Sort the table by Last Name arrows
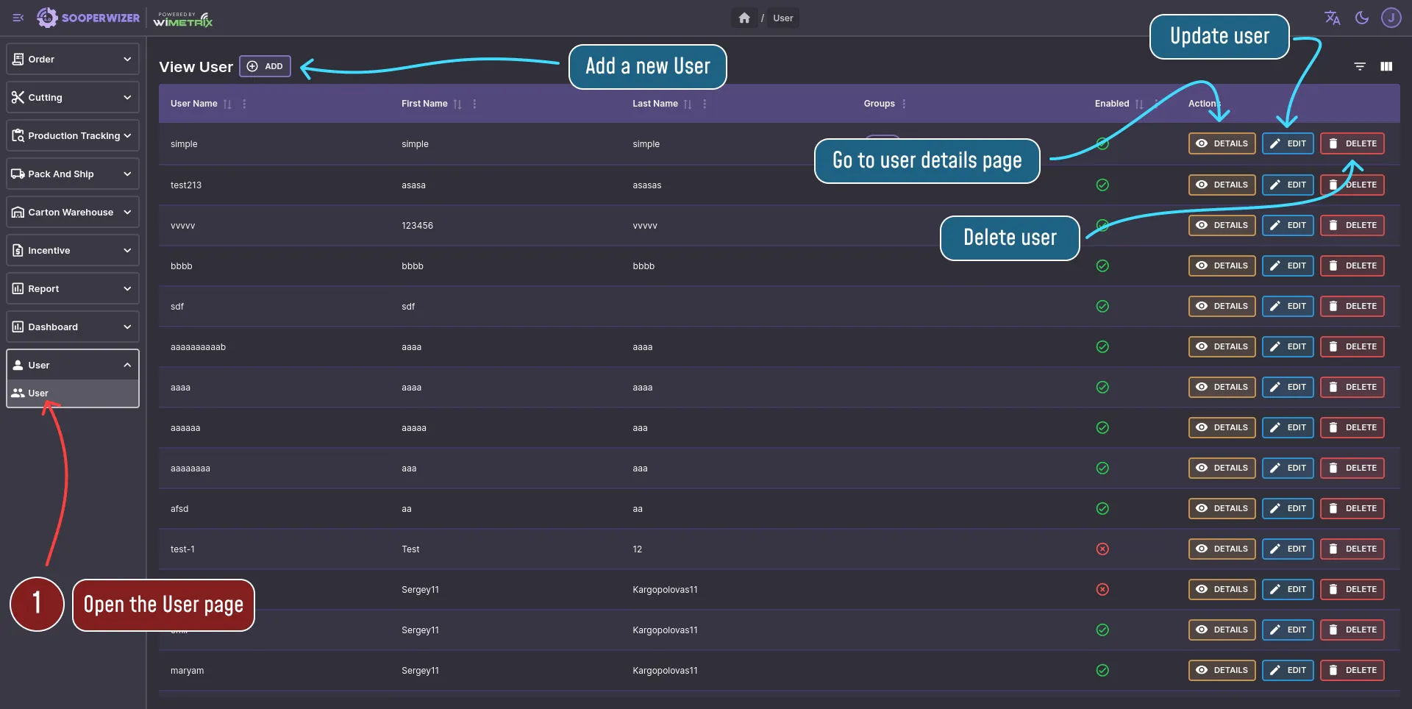The width and height of the screenshot is (1412, 709). coord(689,104)
